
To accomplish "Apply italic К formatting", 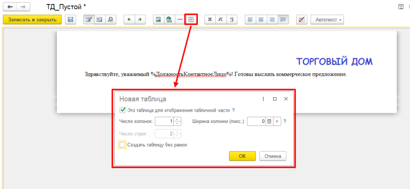I will pos(220,20).
